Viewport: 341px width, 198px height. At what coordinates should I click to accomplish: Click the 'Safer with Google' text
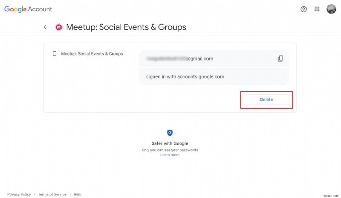(x=170, y=143)
